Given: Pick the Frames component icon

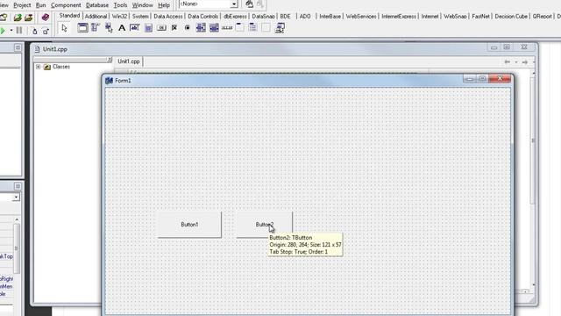Looking at the screenshot, I should (82, 28).
